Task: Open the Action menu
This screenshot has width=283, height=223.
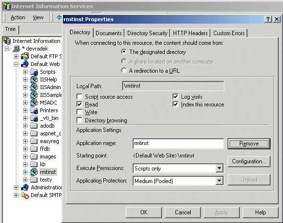Action: pos(18,17)
